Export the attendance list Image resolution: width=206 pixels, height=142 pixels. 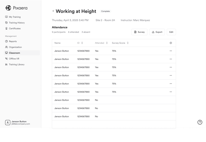click(x=157, y=32)
